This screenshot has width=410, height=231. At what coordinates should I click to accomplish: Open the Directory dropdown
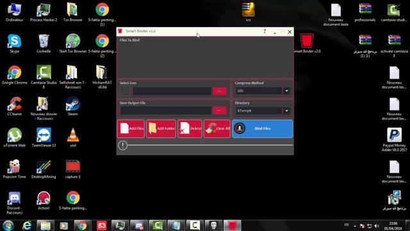click(x=286, y=111)
